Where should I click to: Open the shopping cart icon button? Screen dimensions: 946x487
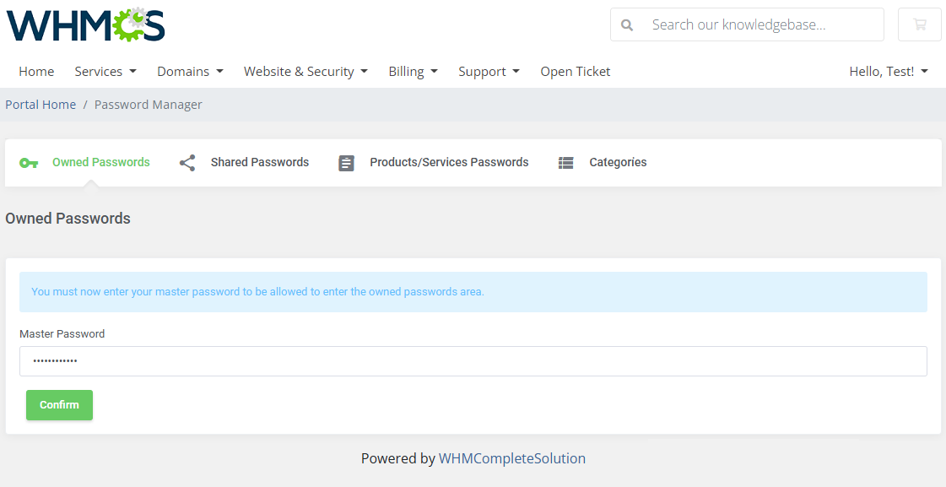coord(920,24)
